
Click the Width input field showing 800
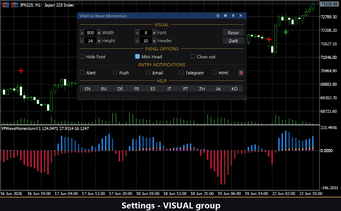(90, 33)
